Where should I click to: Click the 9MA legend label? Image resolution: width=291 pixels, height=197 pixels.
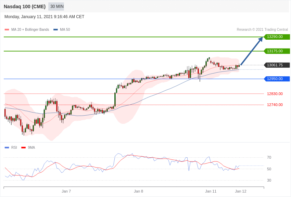31,147
